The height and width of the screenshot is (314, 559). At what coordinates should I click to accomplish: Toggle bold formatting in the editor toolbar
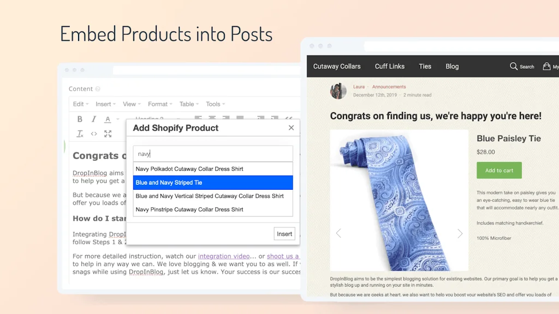pos(80,119)
